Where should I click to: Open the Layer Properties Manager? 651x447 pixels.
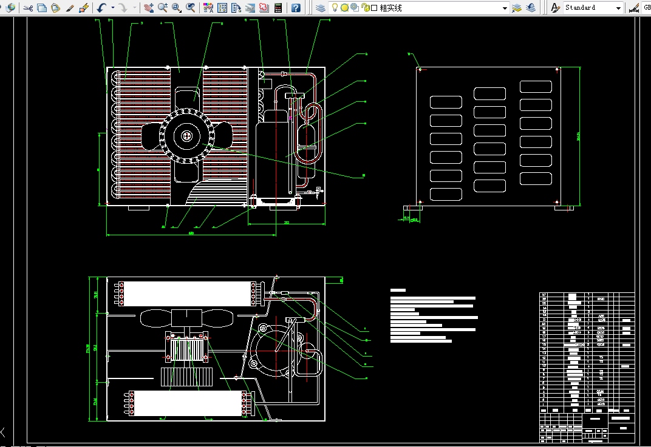321,7
